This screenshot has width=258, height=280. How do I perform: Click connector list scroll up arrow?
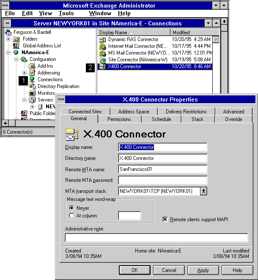(216, 40)
